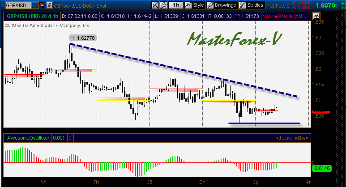Image resolution: width=346 pixels, height=187 pixels.
Task: Click the Ср day label on time axis
Action: (x=255, y=182)
